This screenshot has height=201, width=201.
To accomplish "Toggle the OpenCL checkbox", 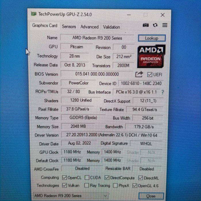I will click(64, 177).
